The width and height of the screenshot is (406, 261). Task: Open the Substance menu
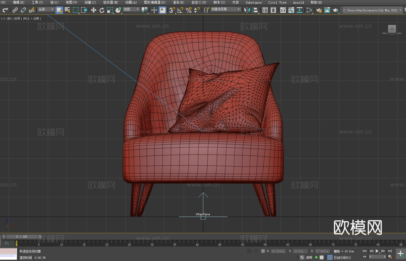click(x=254, y=2)
